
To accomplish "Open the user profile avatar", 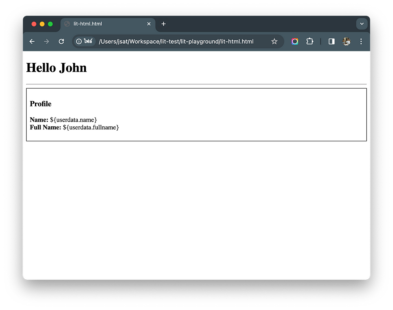I will click(x=346, y=41).
